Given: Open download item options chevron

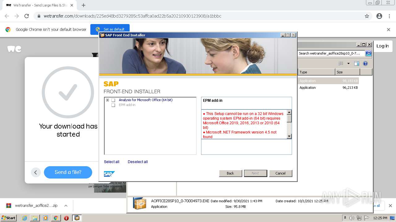Looking at the screenshot, I should [x=66, y=206].
